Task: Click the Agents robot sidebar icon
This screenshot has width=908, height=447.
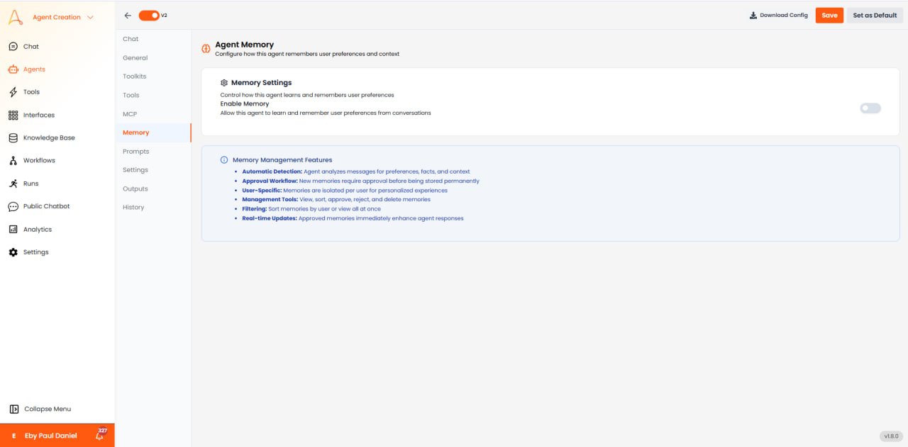Action: coord(13,69)
